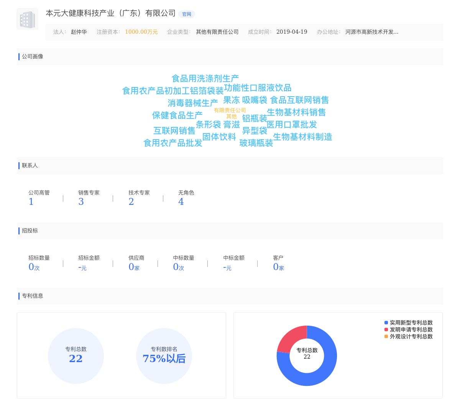Select word cloud tag 互联网销售
Viewport: 460px width, 407px height.
click(174, 131)
